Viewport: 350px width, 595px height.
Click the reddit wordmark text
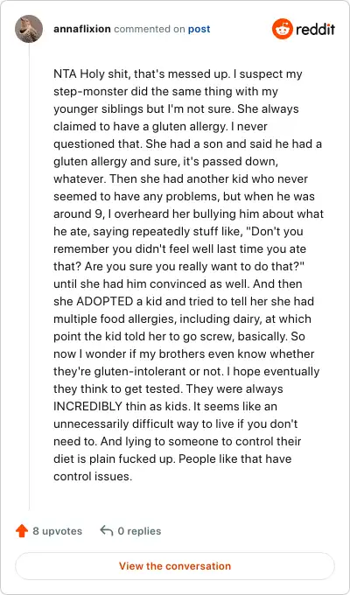click(316, 29)
